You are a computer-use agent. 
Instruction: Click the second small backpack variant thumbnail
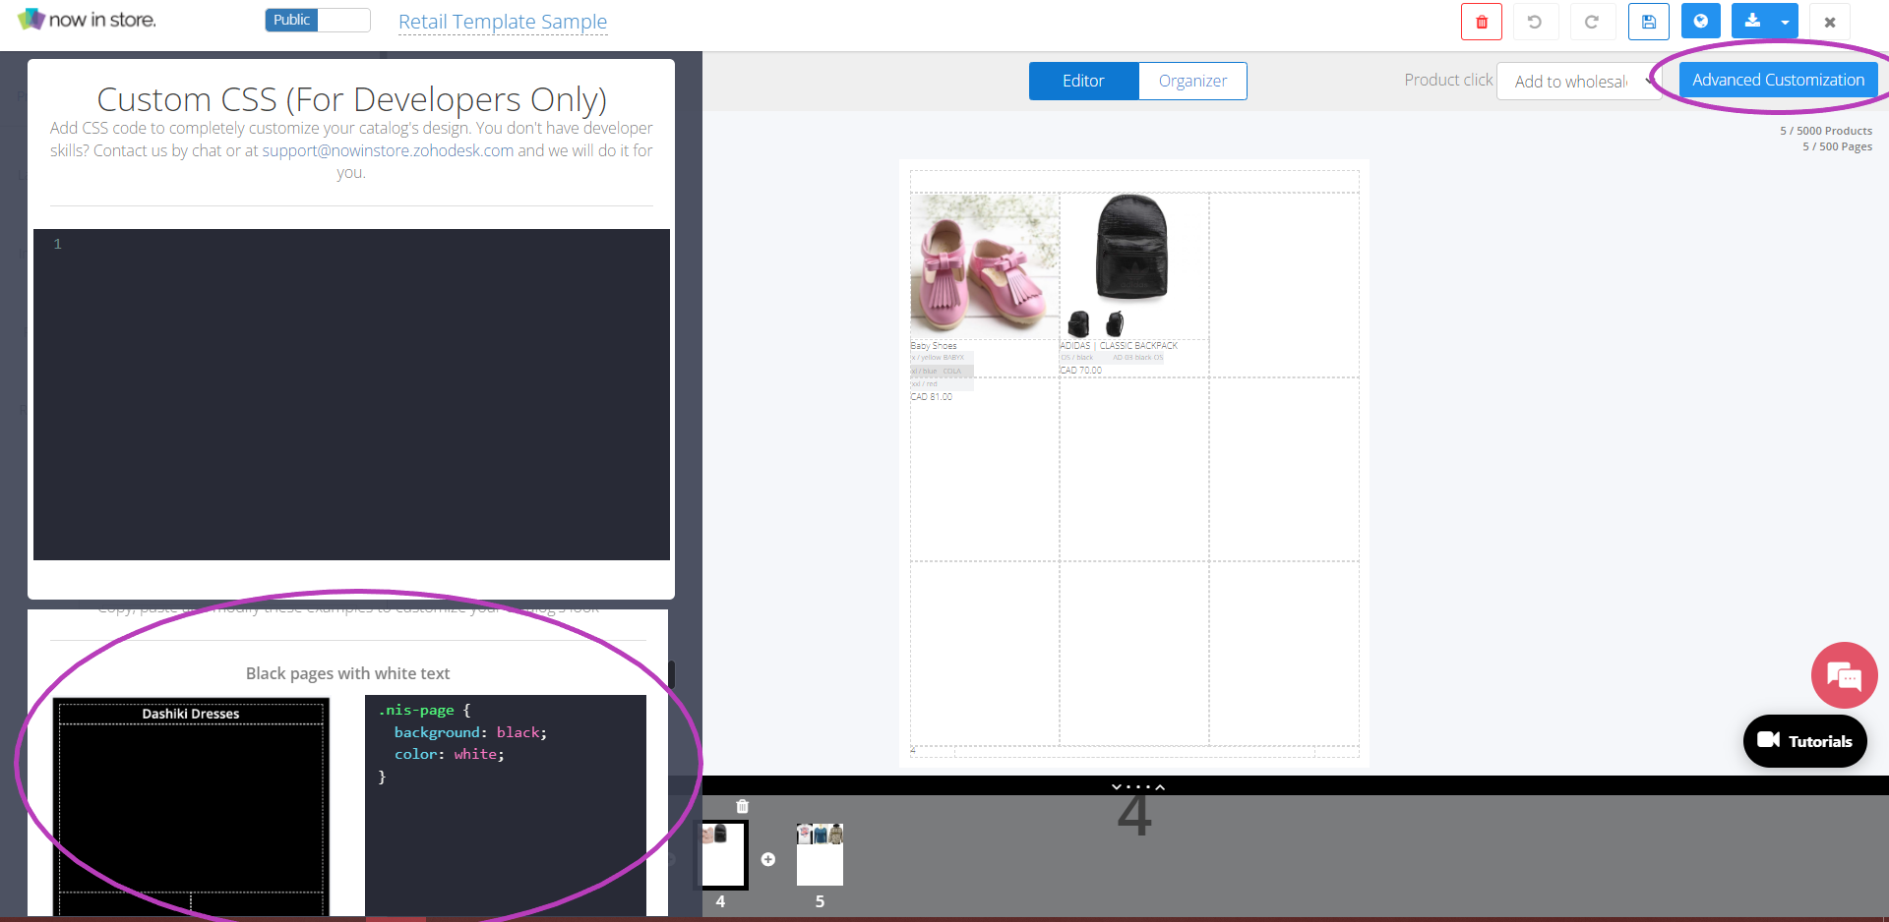(1115, 323)
